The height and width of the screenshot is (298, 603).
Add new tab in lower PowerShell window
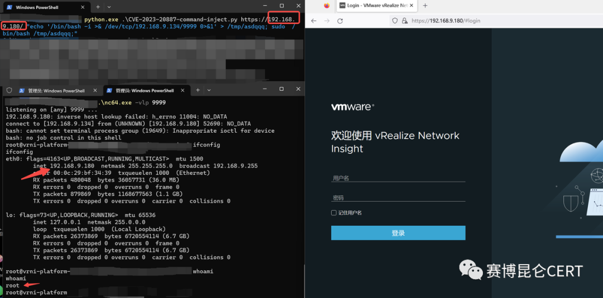[198, 90]
